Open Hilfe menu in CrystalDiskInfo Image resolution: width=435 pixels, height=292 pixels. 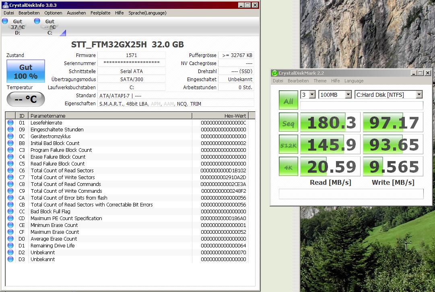tap(119, 13)
